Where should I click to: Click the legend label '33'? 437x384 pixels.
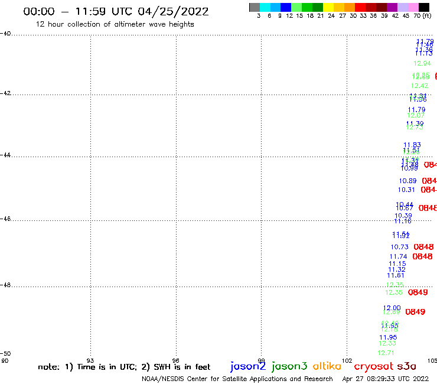tap(363, 15)
